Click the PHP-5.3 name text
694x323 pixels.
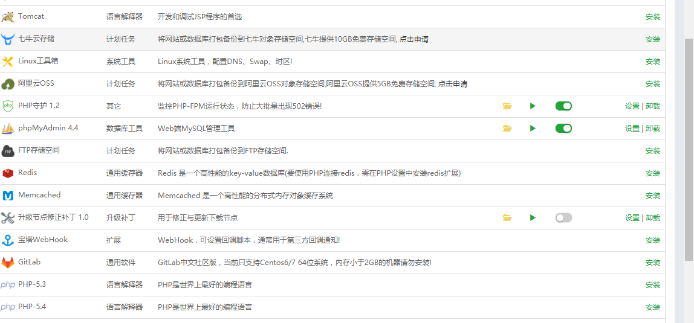coord(32,284)
